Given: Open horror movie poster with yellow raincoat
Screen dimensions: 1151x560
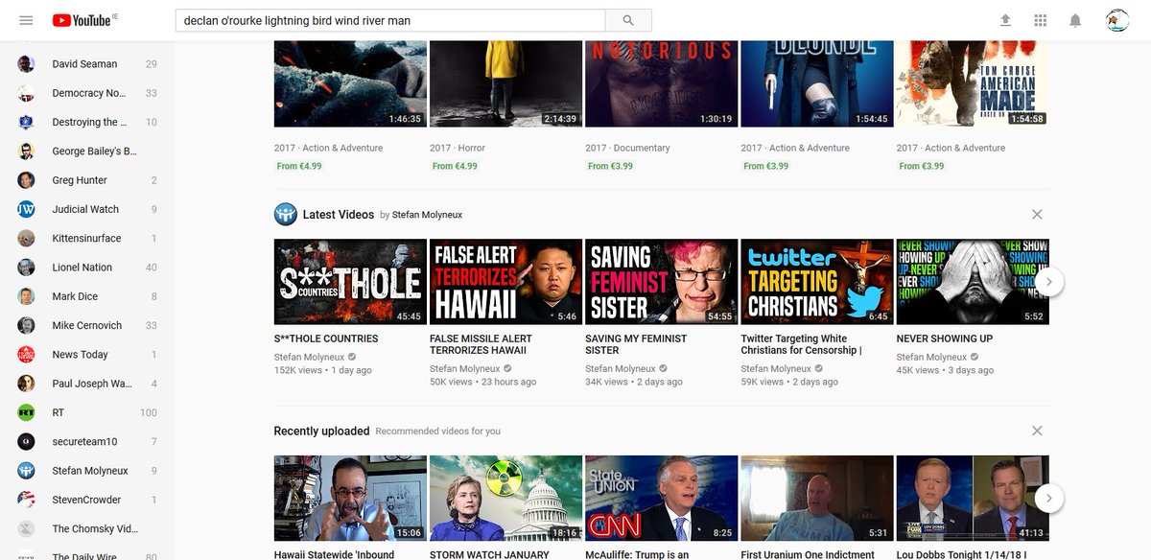Looking at the screenshot, I should click(505, 84).
